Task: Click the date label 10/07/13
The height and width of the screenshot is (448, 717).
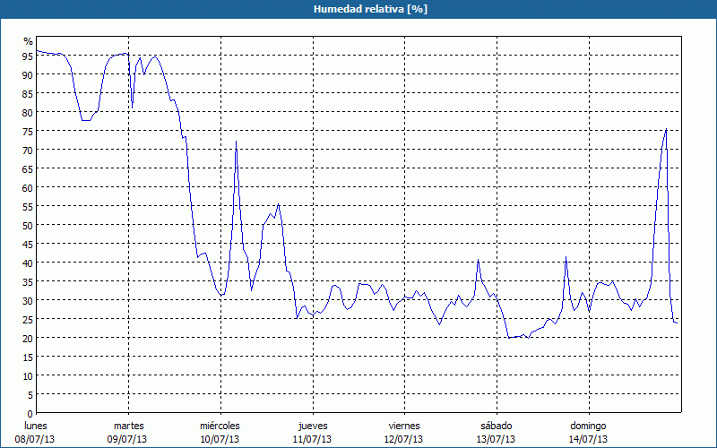Action: pyautogui.click(x=220, y=439)
